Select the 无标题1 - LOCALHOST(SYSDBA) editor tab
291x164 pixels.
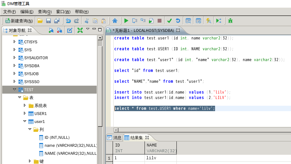(143, 30)
